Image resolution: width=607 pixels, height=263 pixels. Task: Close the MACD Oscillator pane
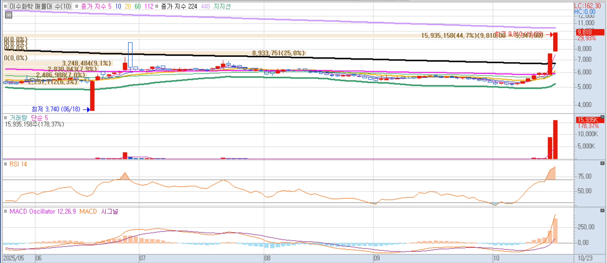click(602, 210)
